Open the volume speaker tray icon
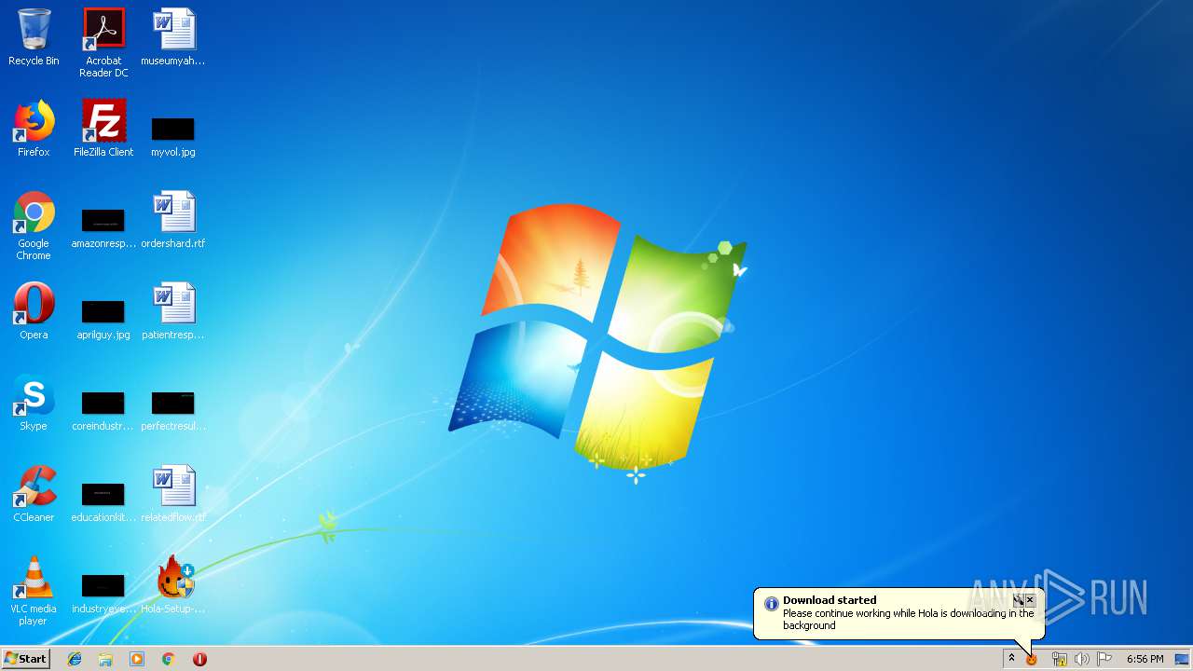Screen dimensions: 1193x671 pos(1082,659)
